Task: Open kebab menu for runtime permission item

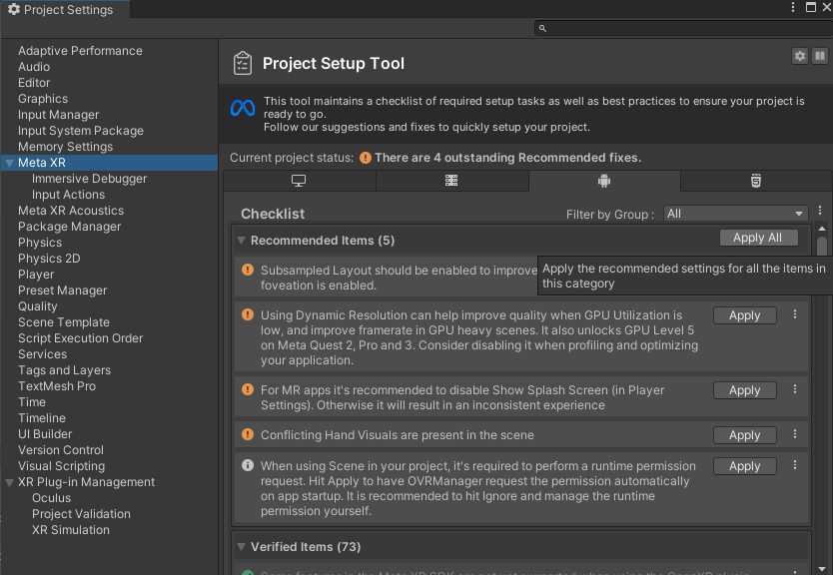Action: click(795, 465)
